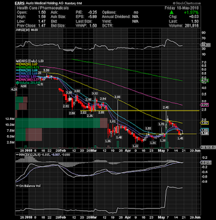Click the 2.45 peak price annotation
Viewport: 216px width, 220px height.
click(x=166, y=107)
